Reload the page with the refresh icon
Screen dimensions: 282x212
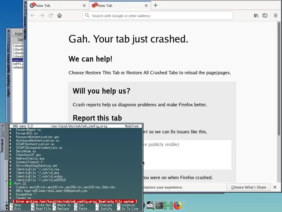click(x=51, y=16)
